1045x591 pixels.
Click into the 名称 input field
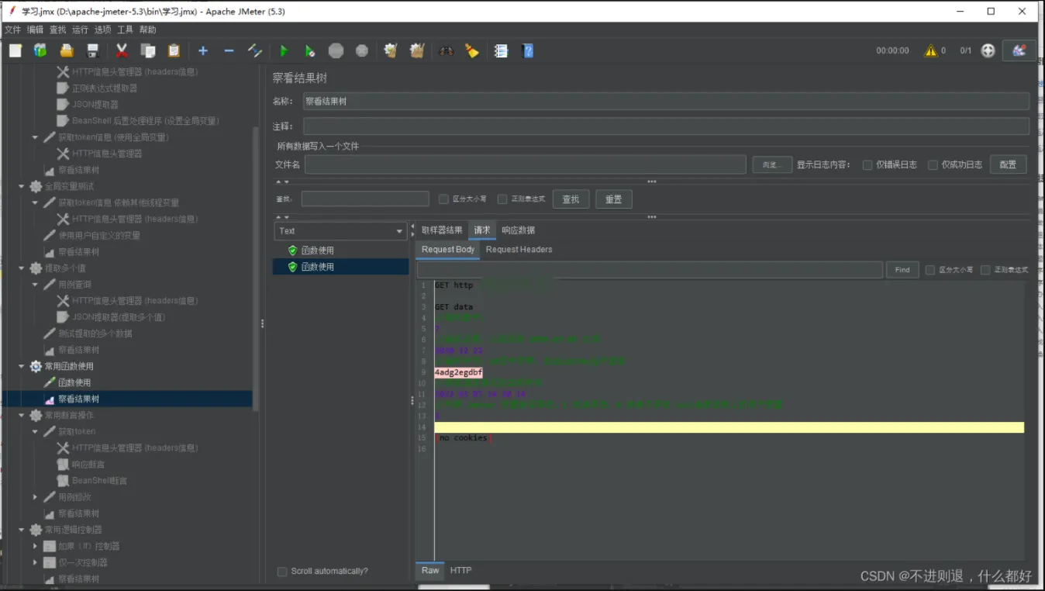[x=666, y=101]
